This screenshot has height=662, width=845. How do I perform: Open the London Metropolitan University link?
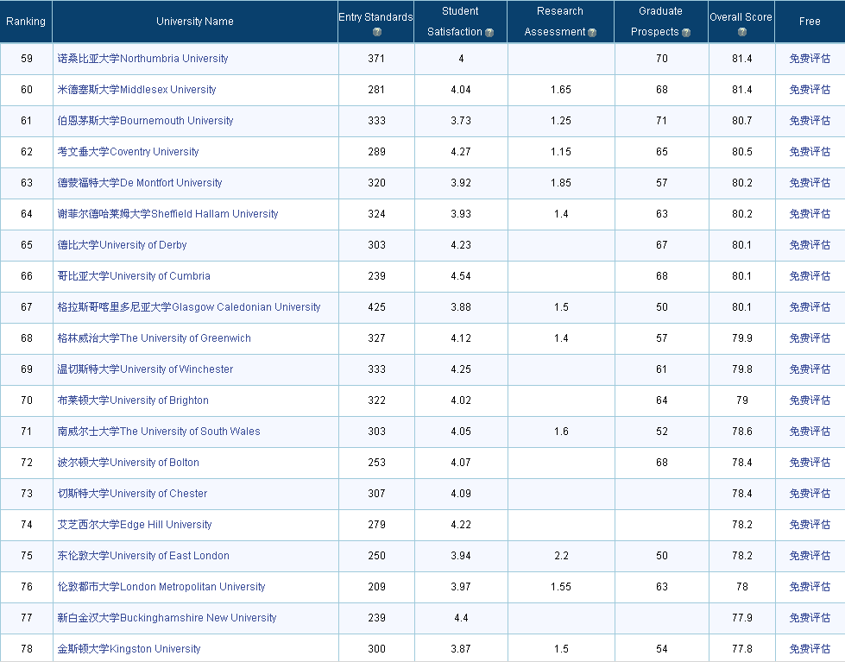click(x=161, y=587)
